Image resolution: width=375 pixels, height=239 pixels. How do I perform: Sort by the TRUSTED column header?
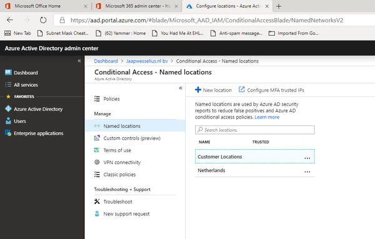261,142
